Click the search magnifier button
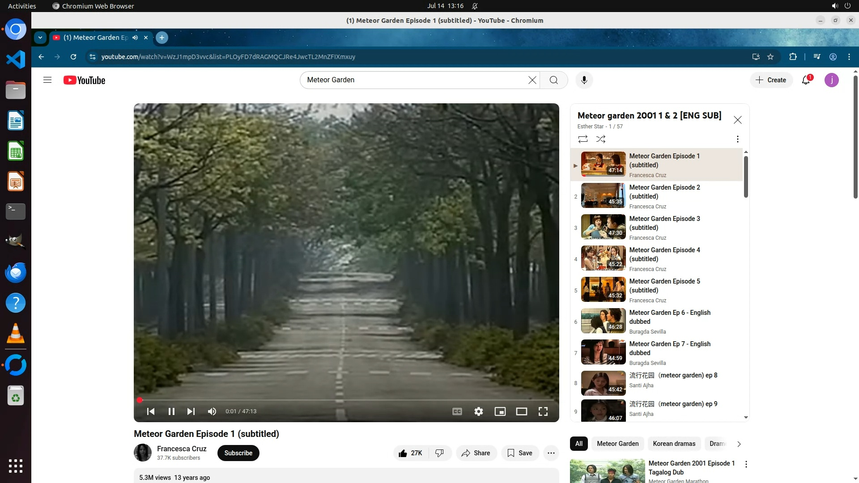The image size is (859, 483). click(553, 80)
